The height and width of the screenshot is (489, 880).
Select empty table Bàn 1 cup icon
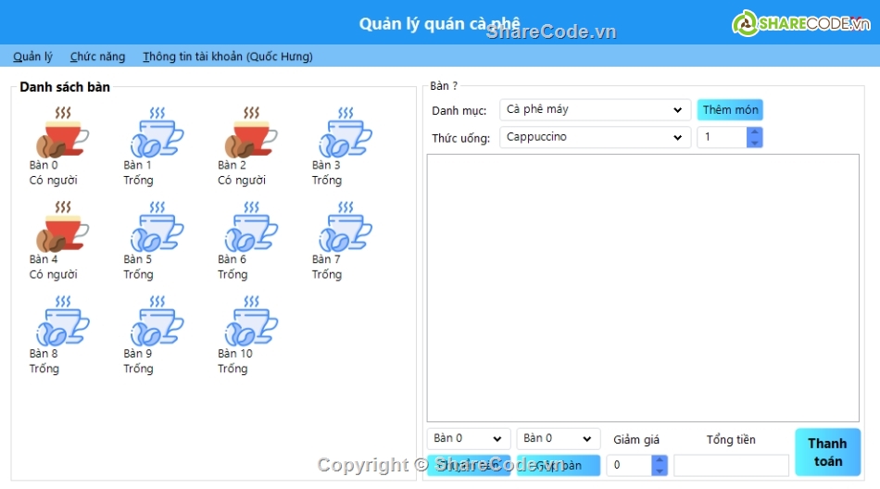tap(156, 132)
